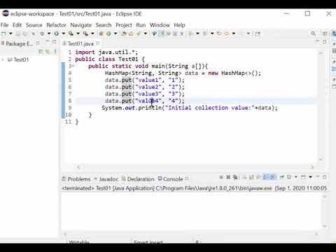The width and height of the screenshot is (336, 252).
Task: Close the Test01.java editor tab
Action: click(98, 43)
